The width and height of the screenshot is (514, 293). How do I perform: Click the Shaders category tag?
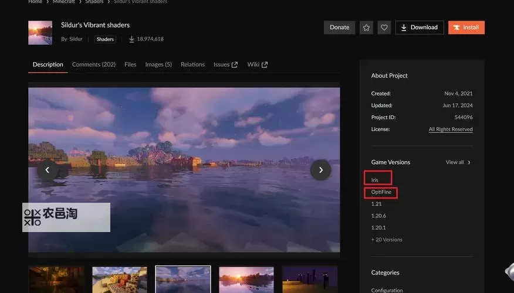coord(106,39)
